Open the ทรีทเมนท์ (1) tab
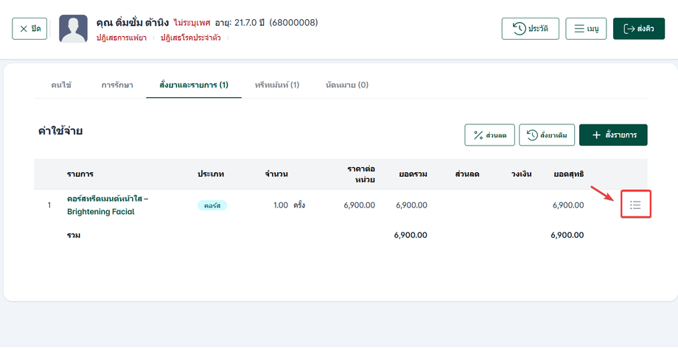This screenshot has width=678, height=348. click(277, 85)
